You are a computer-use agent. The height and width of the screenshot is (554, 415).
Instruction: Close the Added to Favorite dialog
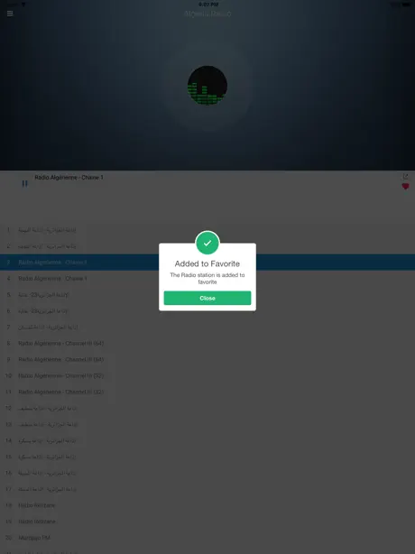click(207, 298)
